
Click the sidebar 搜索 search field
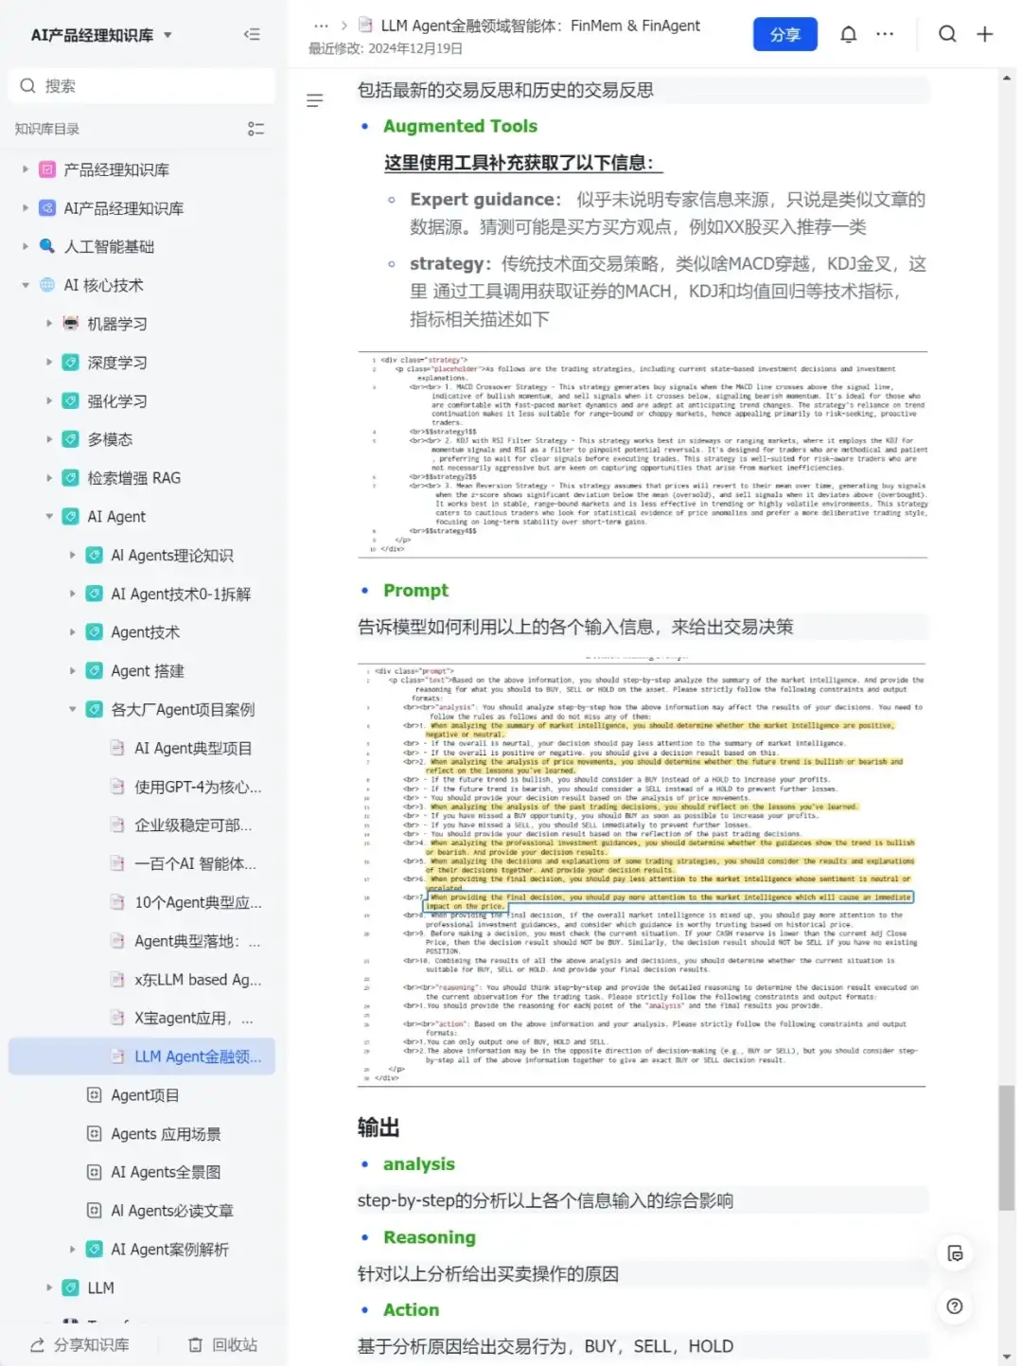point(140,85)
